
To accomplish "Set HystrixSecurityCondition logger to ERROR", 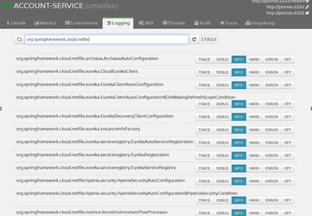I will 272,200.
